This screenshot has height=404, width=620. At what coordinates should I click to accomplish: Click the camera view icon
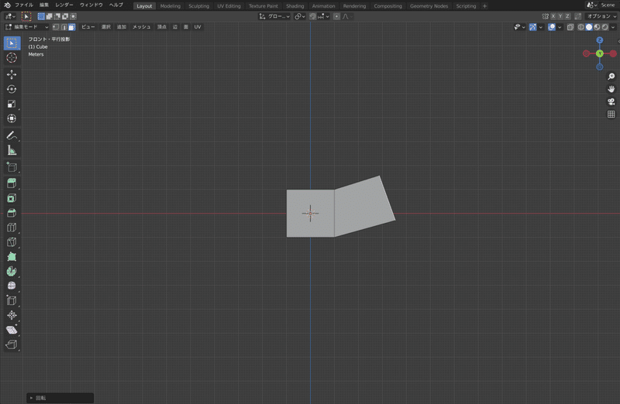point(611,101)
